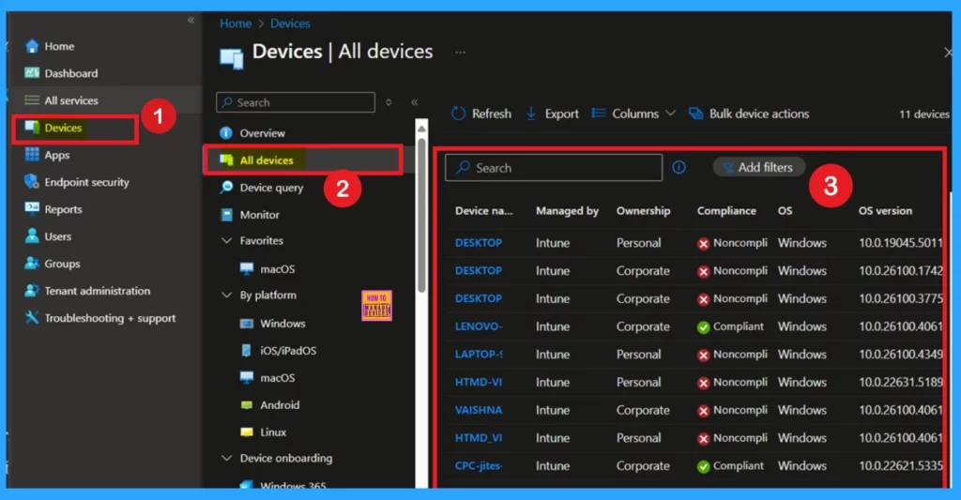Click the info icon beside device search
This screenshot has width=961, height=500.
point(679,167)
